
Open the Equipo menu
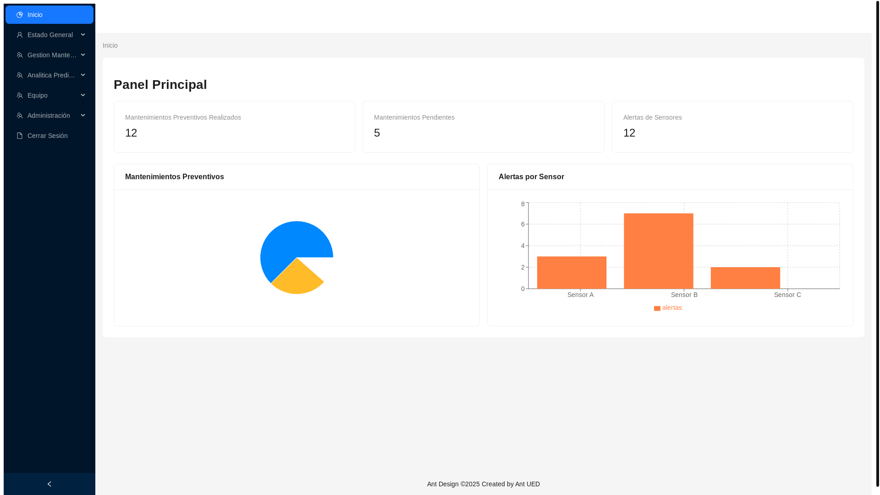pos(49,95)
